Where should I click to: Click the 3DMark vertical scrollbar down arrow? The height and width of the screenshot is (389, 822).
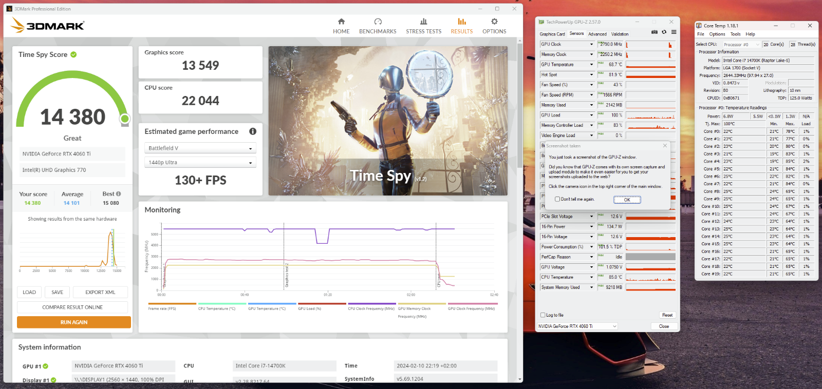[519, 379]
